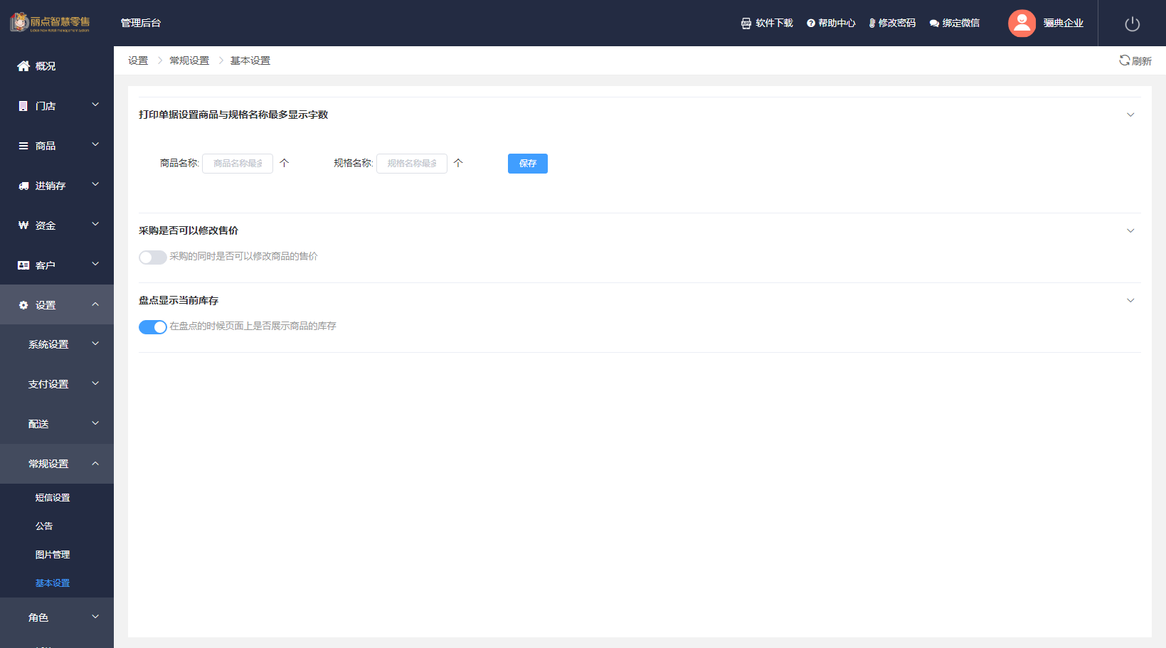The height and width of the screenshot is (648, 1166).
Task: Click the 绑定微信 chat icon
Action: point(934,23)
